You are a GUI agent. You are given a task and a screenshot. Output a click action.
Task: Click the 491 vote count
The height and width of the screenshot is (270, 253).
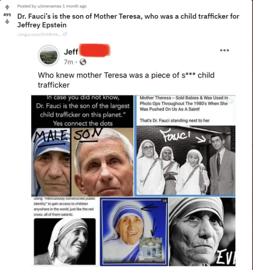(x=7, y=15)
